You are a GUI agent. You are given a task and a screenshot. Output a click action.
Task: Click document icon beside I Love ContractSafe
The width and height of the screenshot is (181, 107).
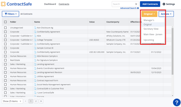(x=35, y=93)
